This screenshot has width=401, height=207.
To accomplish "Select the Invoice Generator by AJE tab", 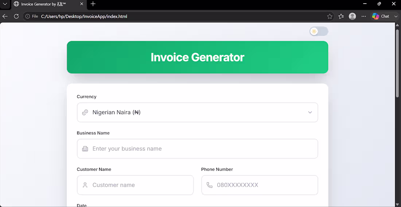I will point(48,4).
